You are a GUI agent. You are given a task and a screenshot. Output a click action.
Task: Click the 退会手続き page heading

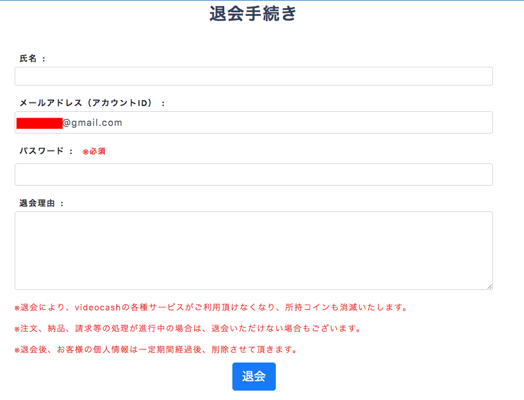click(x=253, y=14)
